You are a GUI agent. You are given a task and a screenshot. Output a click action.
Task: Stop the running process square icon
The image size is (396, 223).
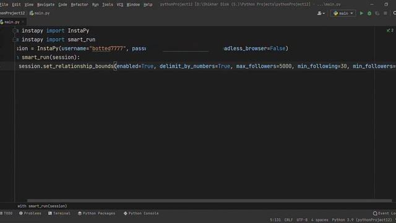(385, 13)
